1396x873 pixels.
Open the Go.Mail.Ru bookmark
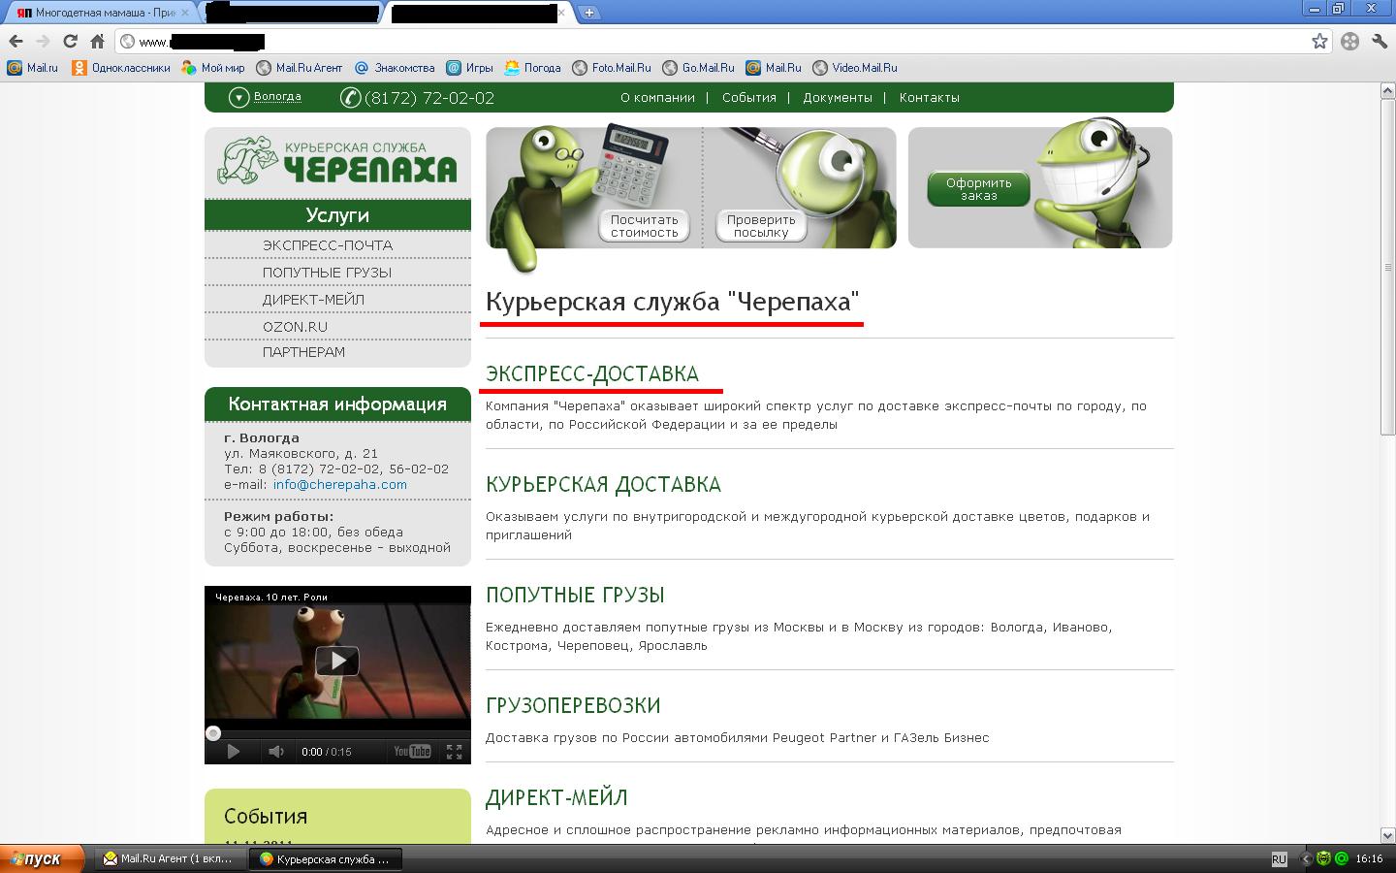point(699,68)
